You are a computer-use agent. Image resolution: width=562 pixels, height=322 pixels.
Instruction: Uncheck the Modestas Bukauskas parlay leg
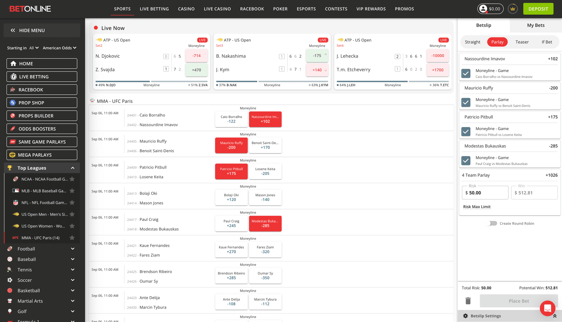coord(466,161)
